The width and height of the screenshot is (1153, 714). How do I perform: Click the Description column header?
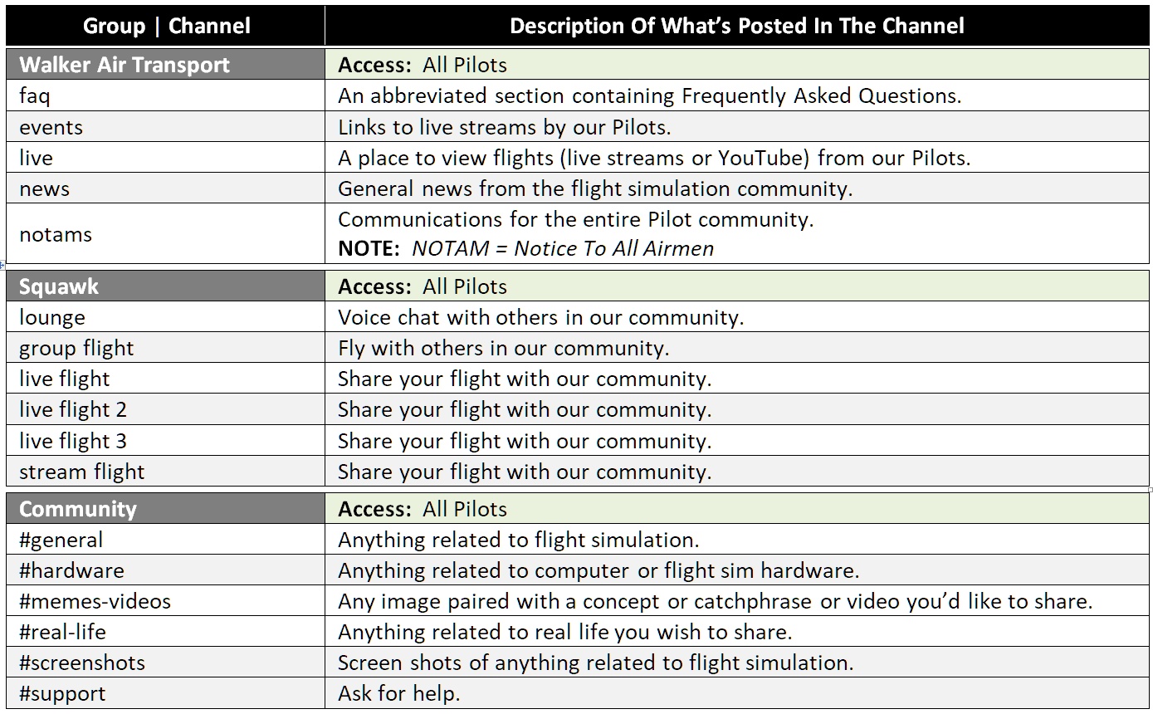pos(737,26)
